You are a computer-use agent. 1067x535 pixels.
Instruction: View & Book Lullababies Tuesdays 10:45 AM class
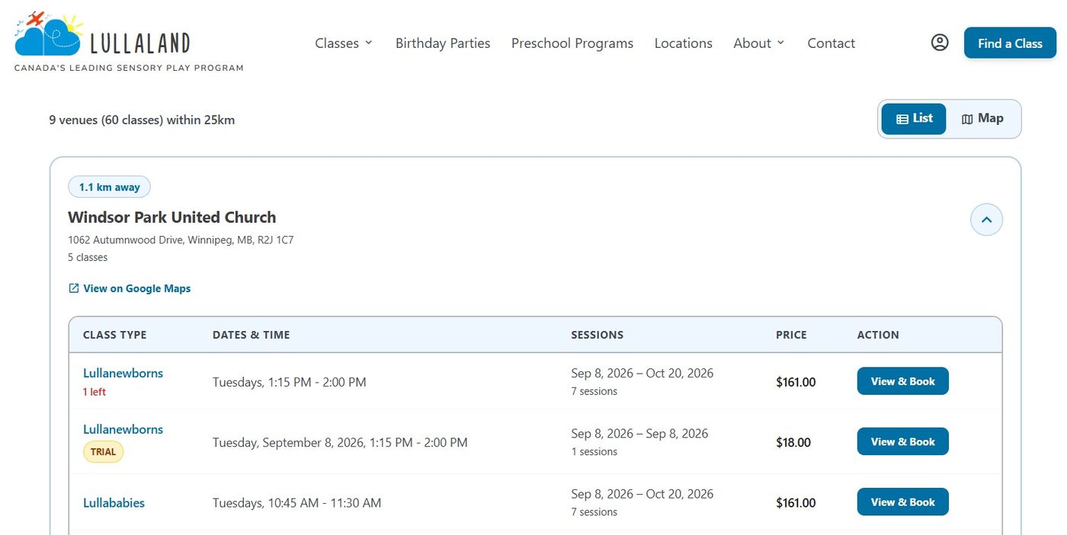[902, 502]
